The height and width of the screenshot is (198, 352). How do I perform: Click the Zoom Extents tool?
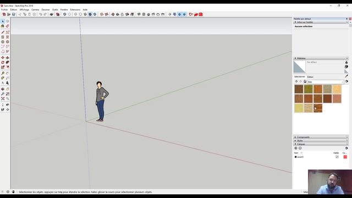(x=3, y=98)
